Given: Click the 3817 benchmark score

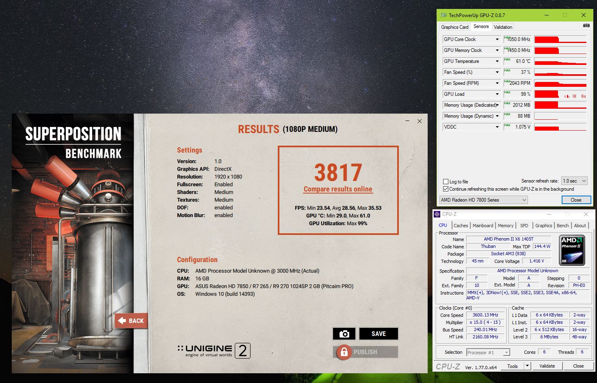Looking at the screenshot, I should [x=338, y=172].
